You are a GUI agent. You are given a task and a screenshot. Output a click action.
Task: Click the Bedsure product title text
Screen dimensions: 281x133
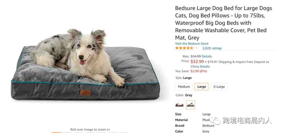[223, 23]
